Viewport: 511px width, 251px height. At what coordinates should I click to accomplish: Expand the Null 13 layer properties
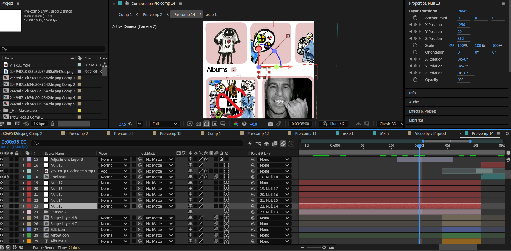tap(23, 206)
